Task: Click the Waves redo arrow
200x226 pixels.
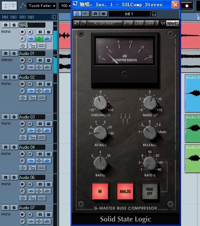Action: coord(84,23)
